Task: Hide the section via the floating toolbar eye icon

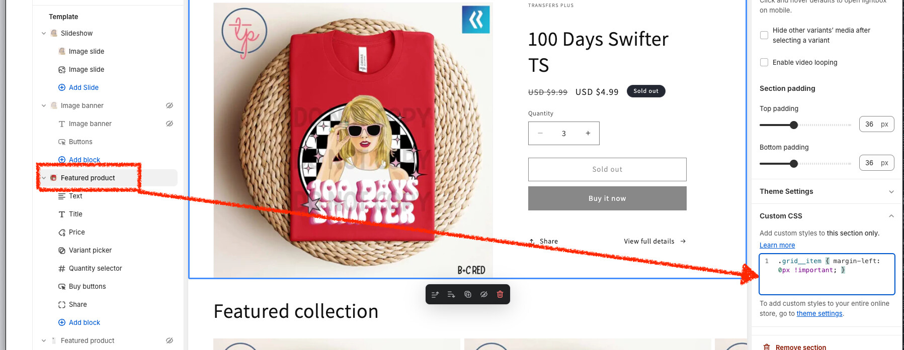Action: [484, 295]
